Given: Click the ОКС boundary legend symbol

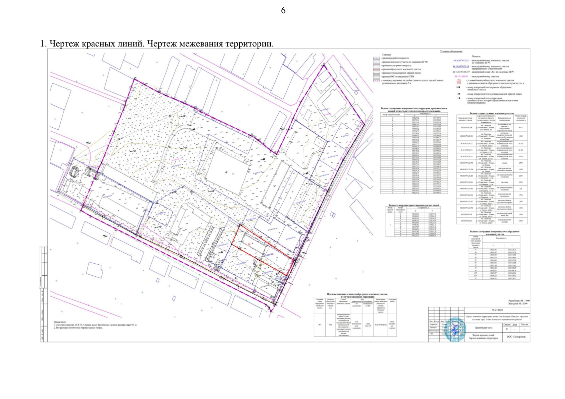Looking at the screenshot, I should [376, 76].
